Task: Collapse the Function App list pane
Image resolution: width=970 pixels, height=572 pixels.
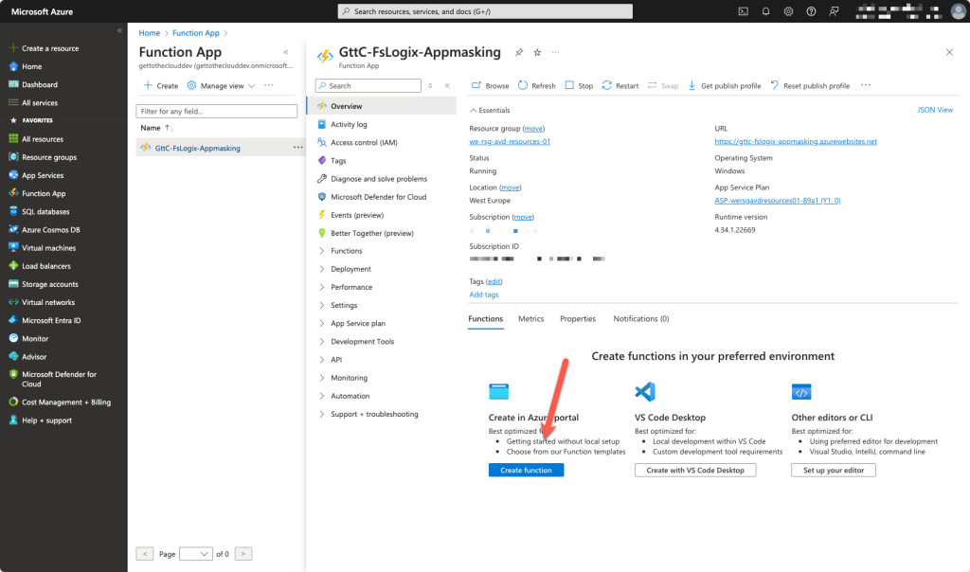Action: (286, 52)
